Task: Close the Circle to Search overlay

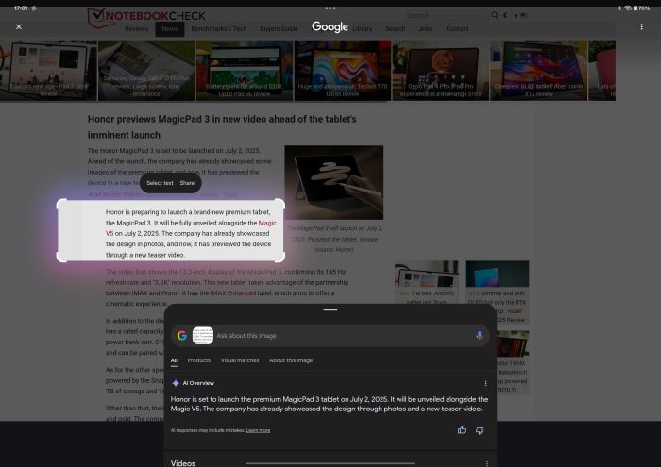Action: [x=19, y=27]
